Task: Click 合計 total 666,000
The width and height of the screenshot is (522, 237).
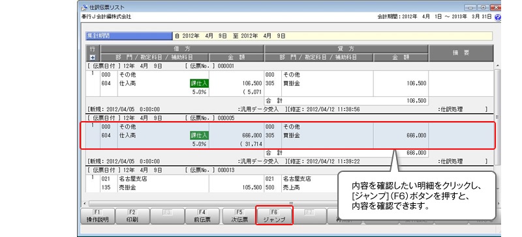Action: [416, 153]
